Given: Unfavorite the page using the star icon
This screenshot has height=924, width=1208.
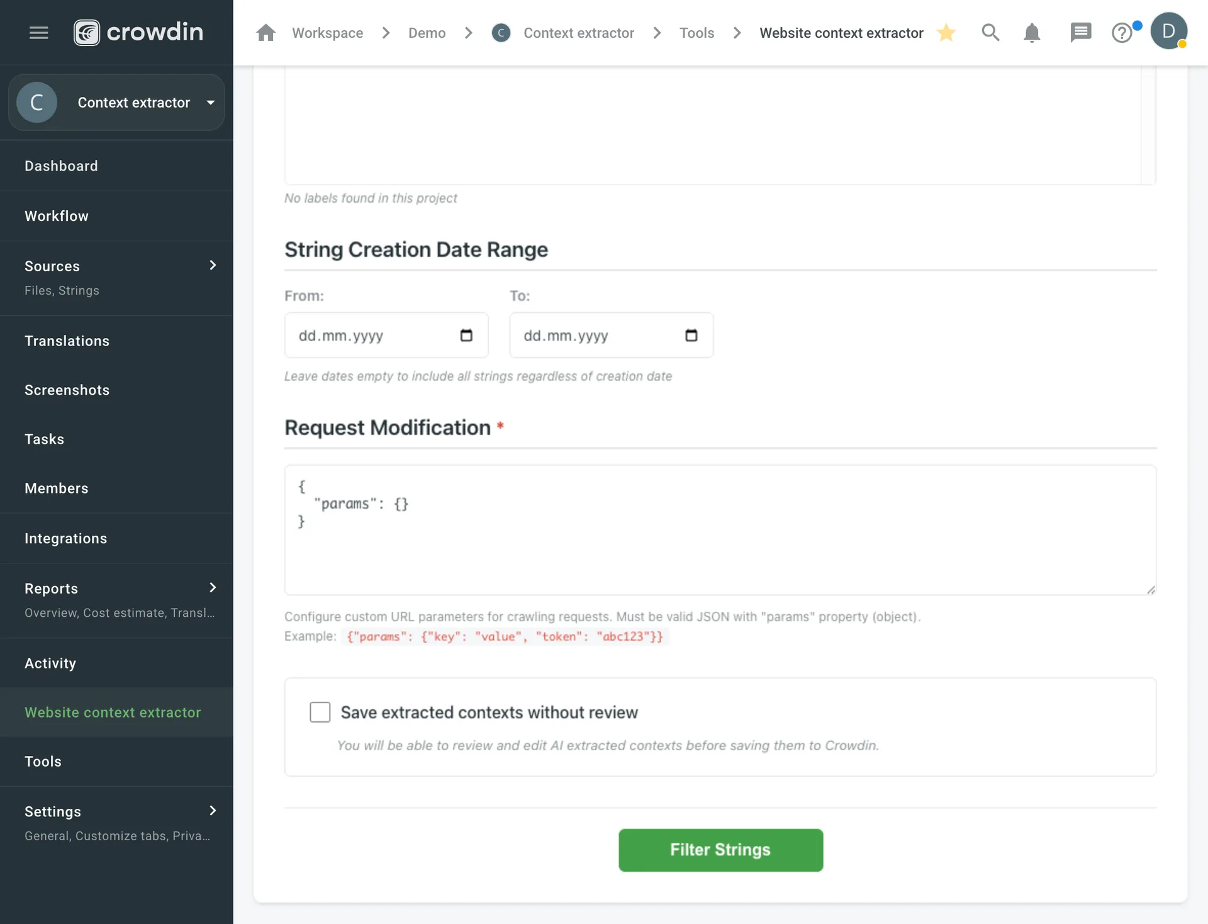Looking at the screenshot, I should (946, 33).
